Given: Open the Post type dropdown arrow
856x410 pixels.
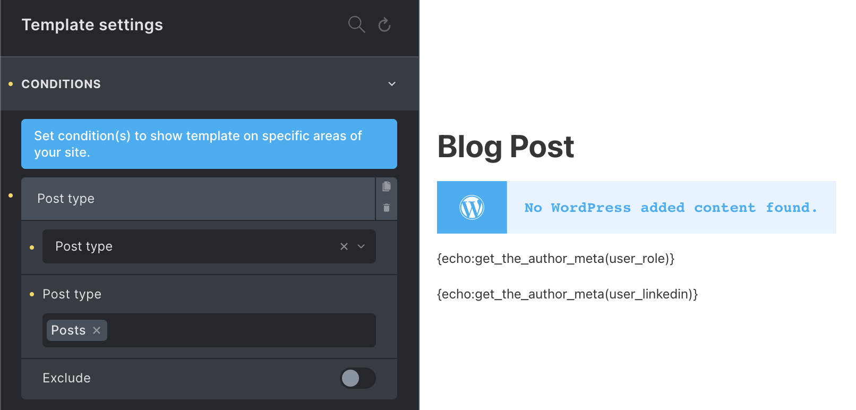Looking at the screenshot, I should pyautogui.click(x=361, y=246).
